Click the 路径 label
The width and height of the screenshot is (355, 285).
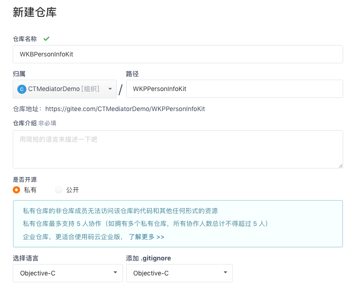pyautogui.click(x=132, y=74)
